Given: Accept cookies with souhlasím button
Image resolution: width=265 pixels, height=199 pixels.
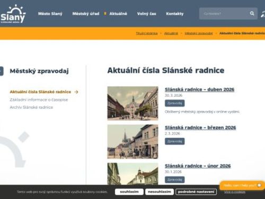Looking at the screenshot, I should tap(129, 192).
